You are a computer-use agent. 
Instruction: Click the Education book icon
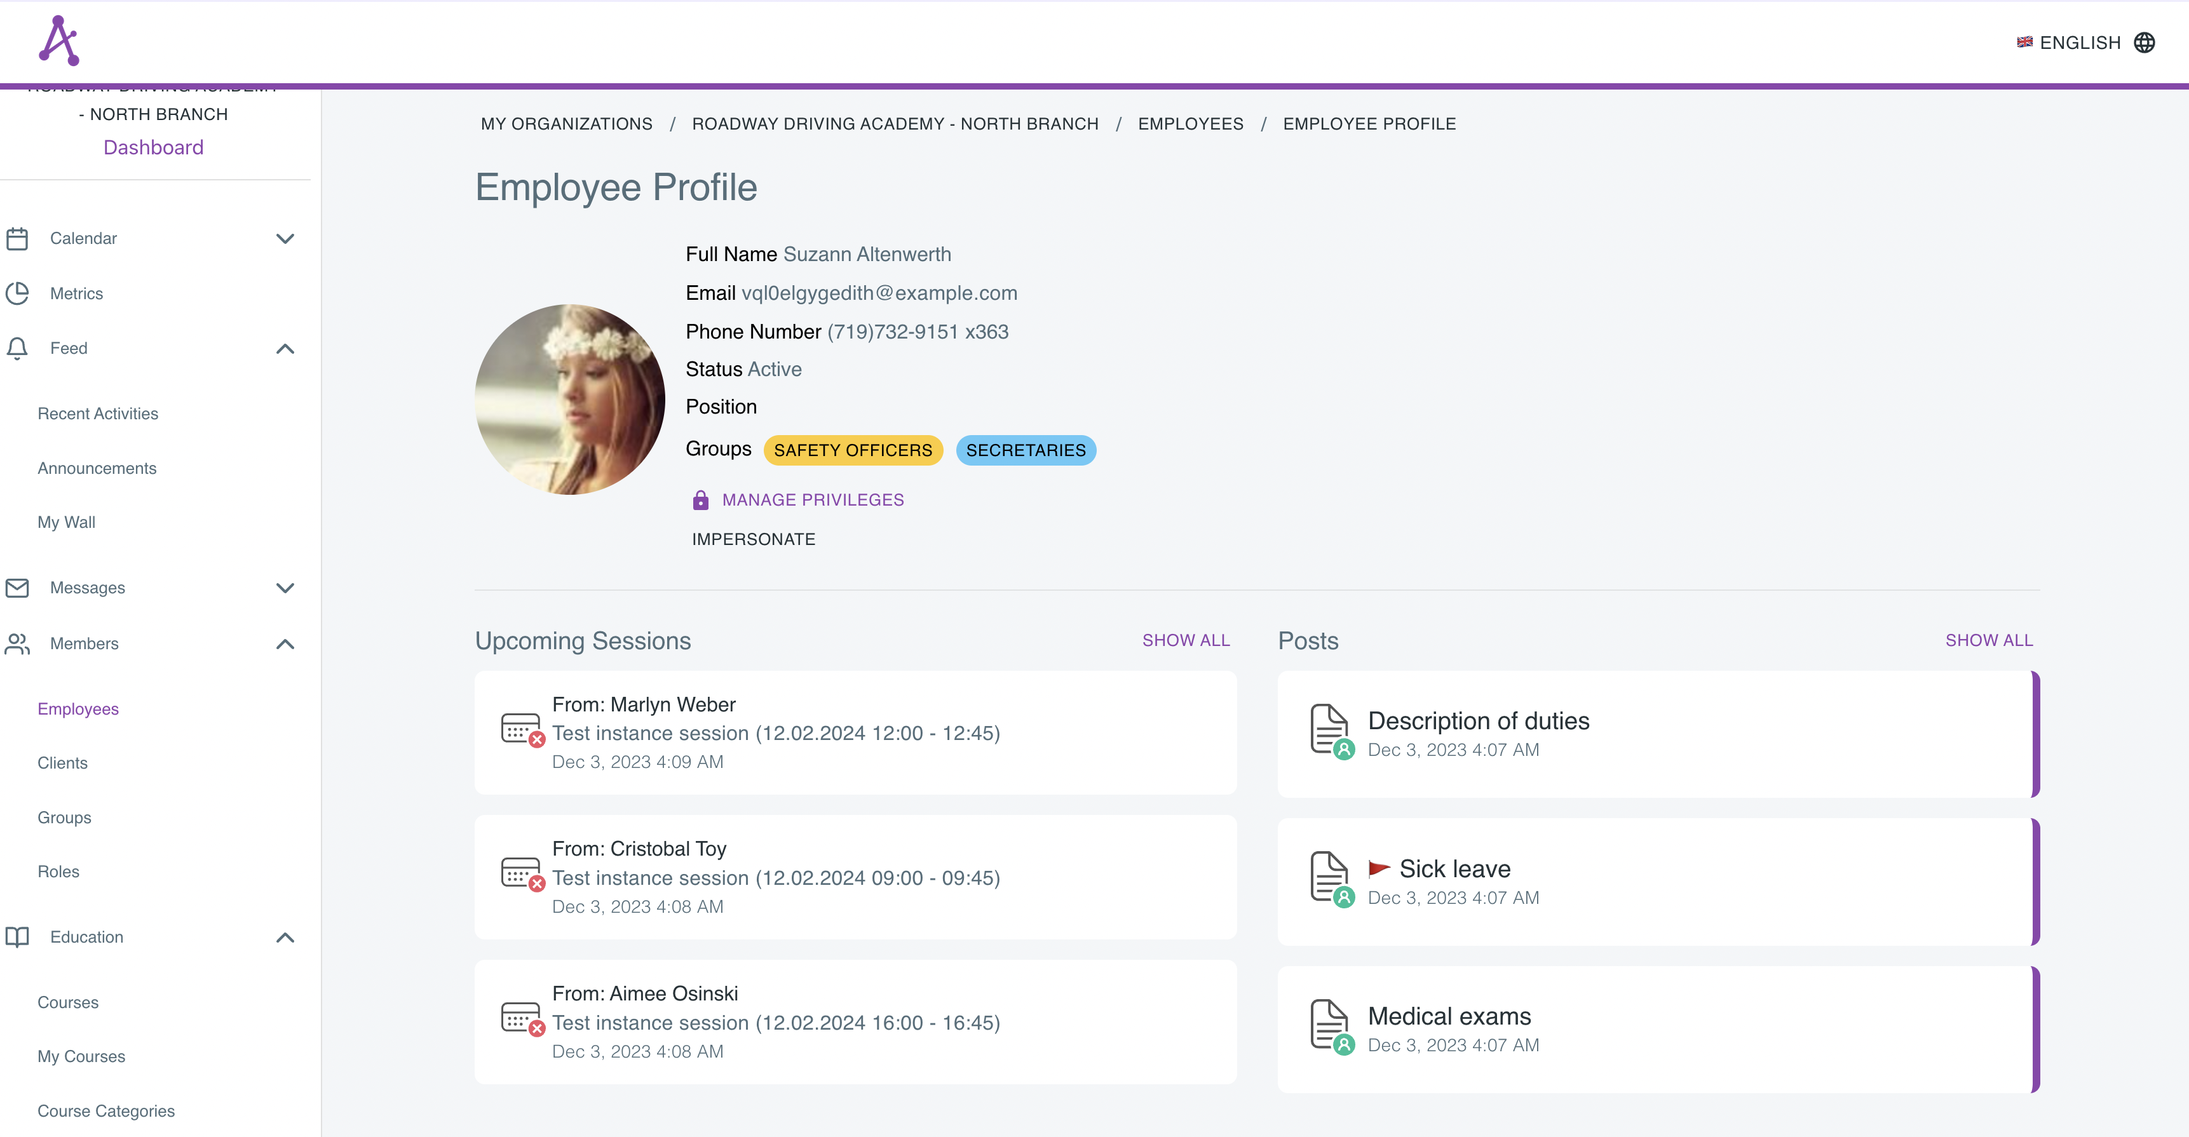(x=17, y=938)
